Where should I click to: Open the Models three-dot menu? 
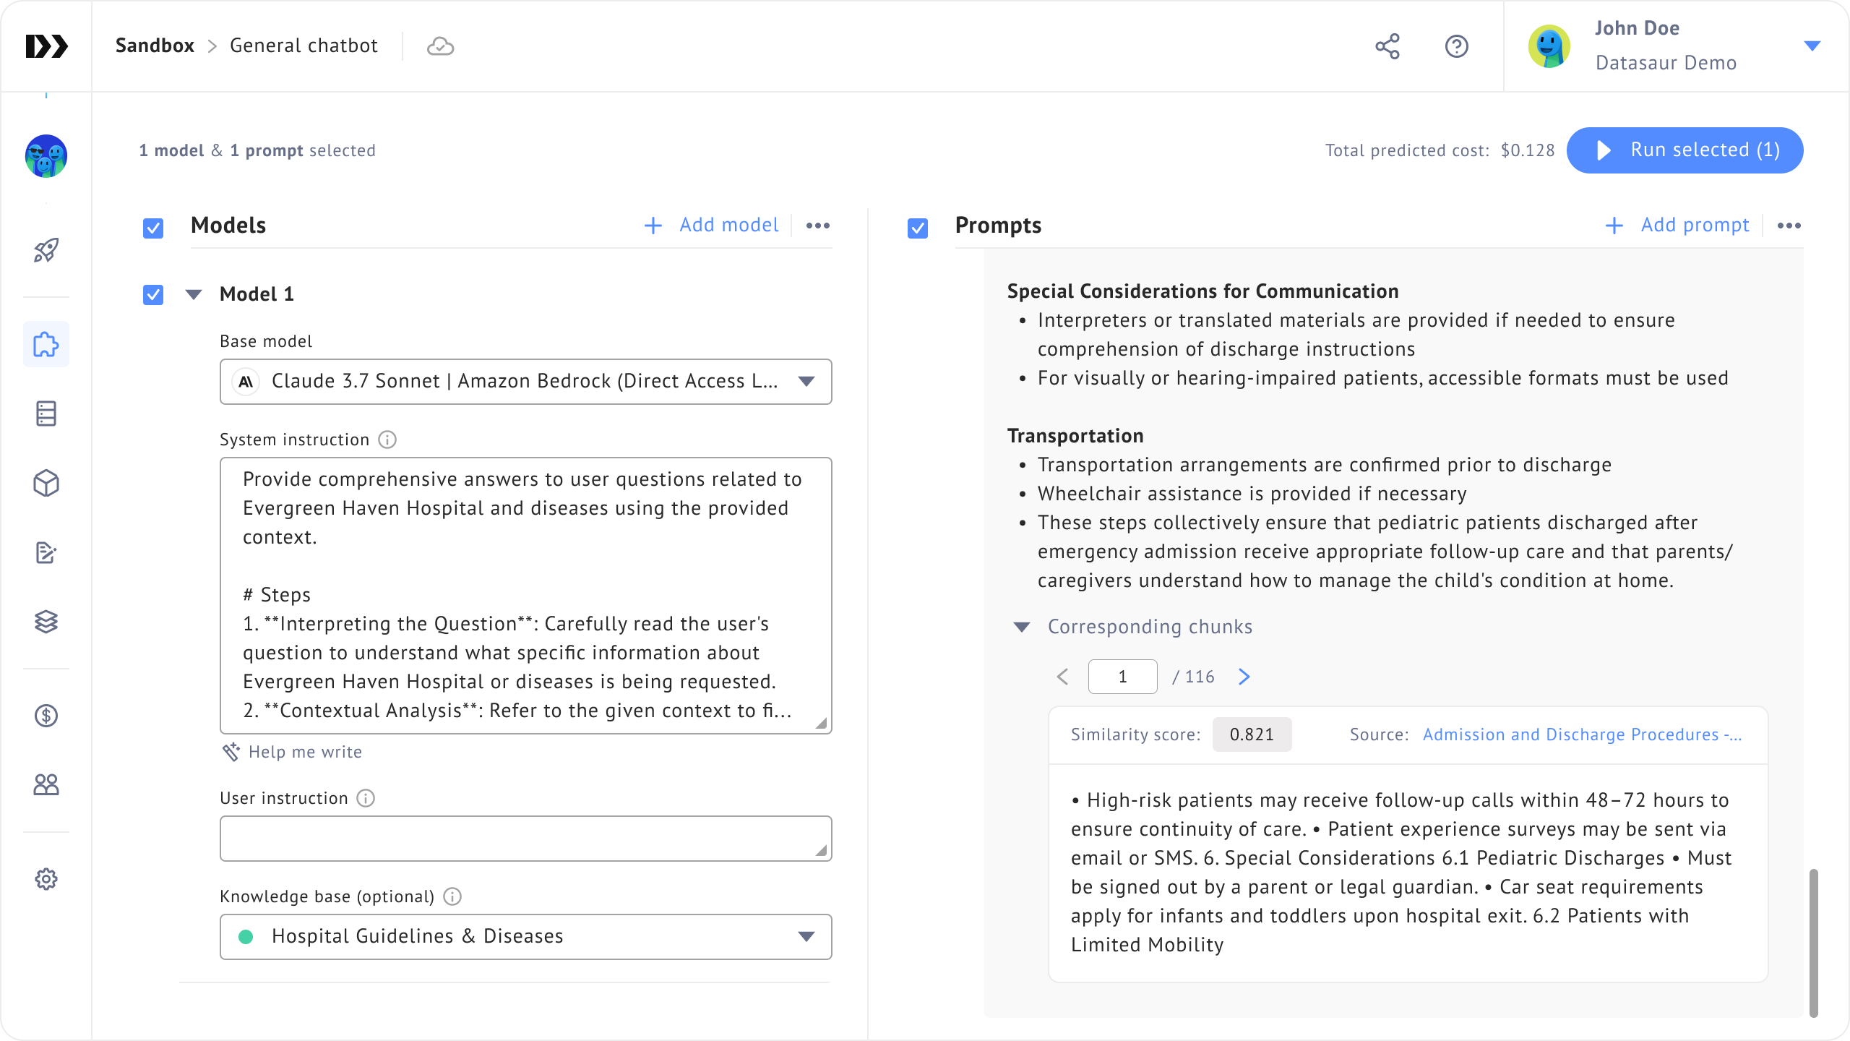[x=817, y=226]
